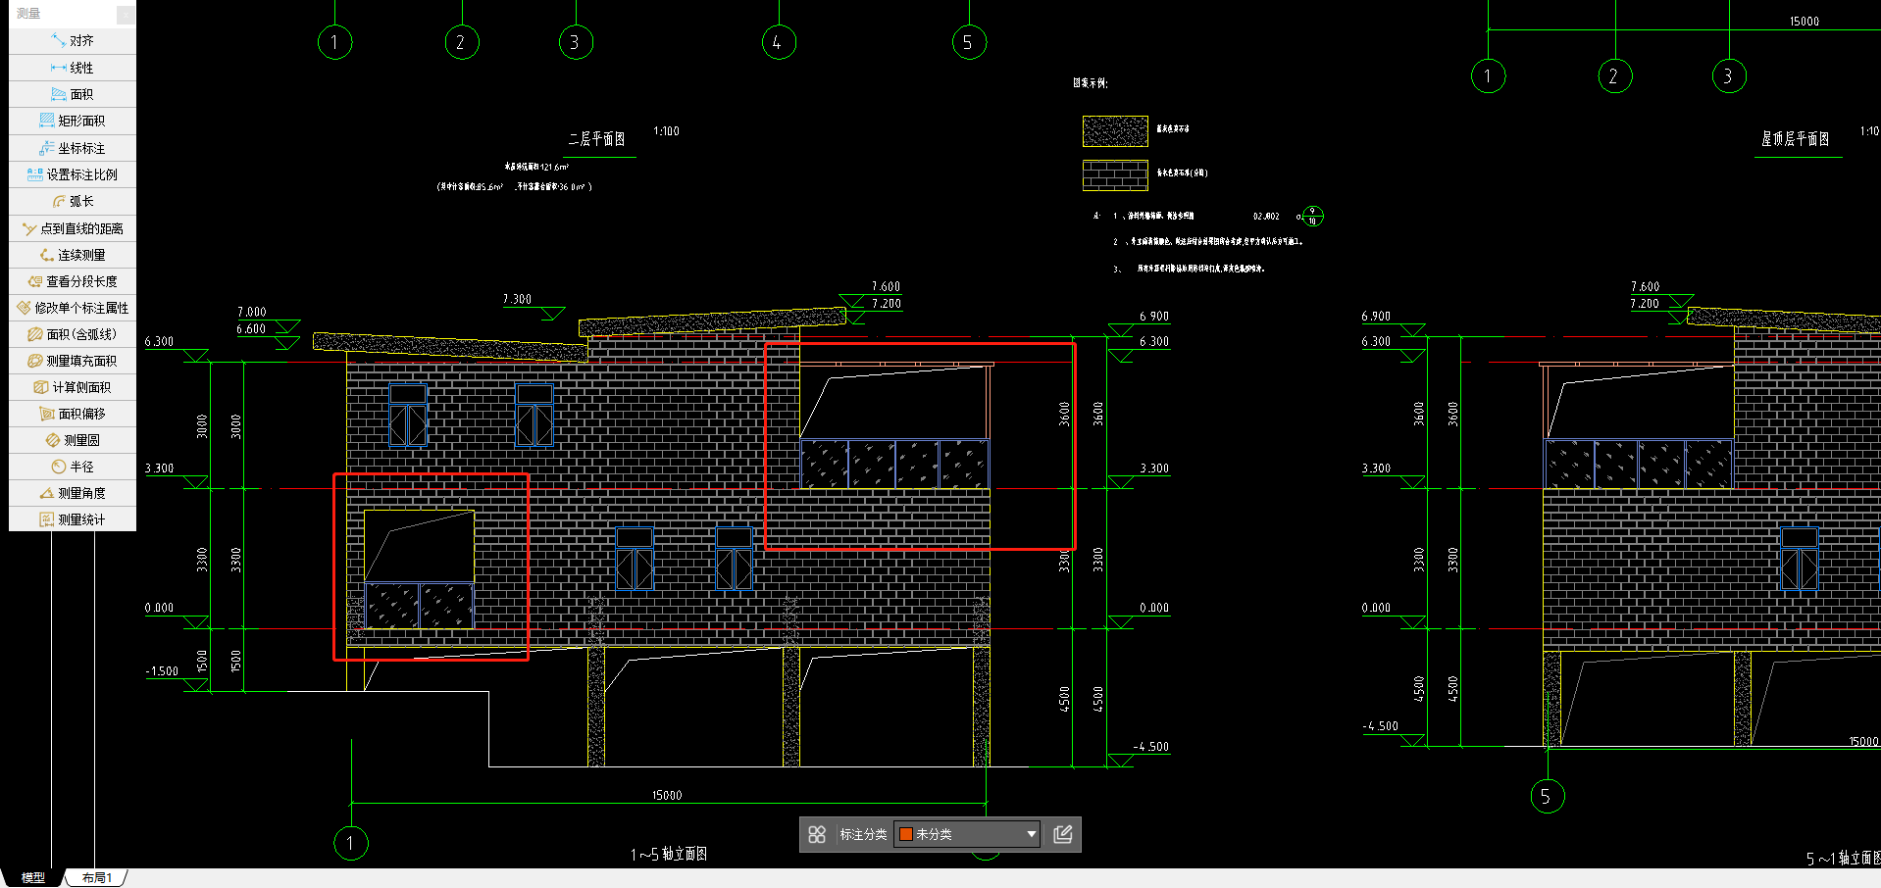Select the 测量角度 angle measurement tool

coord(73,493)
